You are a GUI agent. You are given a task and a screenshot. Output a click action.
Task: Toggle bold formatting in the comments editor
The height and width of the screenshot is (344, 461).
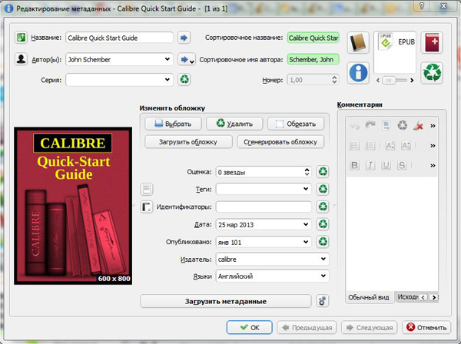point(355,164)
